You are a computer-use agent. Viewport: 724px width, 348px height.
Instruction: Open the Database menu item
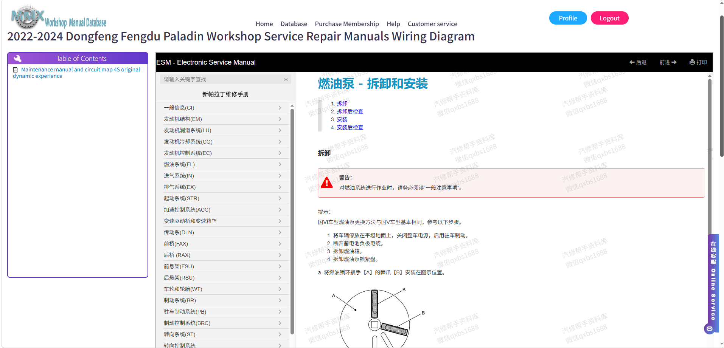294,24
